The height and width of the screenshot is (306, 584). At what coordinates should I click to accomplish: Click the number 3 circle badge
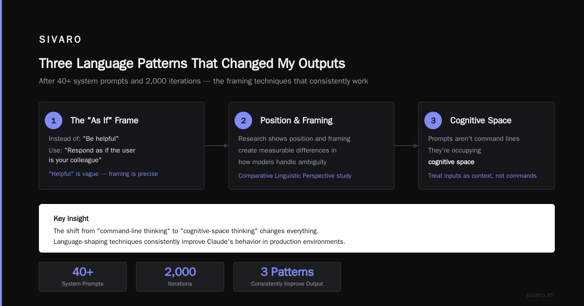[x=433, y=120]
